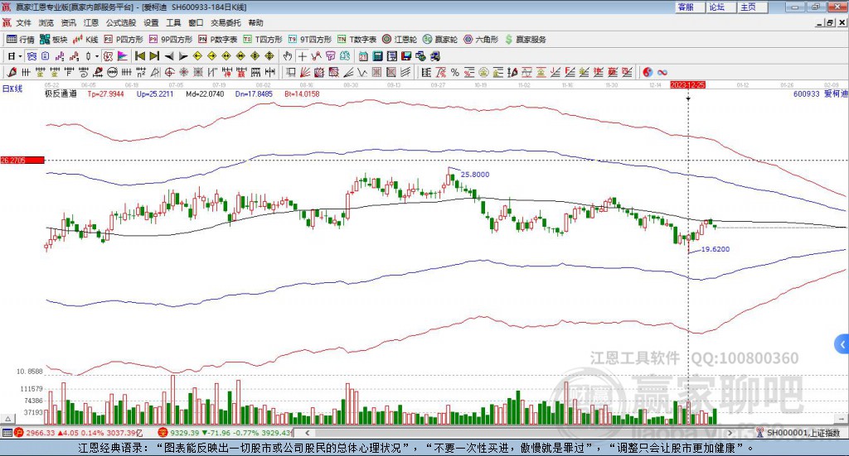Click the blue infinity icon
Screen dimensions: 849x456
(x=662, y=72)
